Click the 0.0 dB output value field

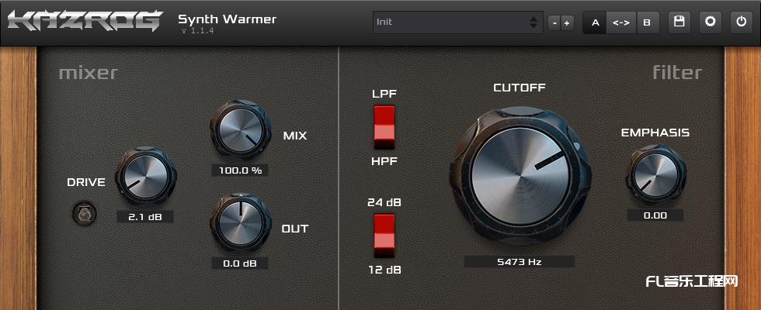240,263
